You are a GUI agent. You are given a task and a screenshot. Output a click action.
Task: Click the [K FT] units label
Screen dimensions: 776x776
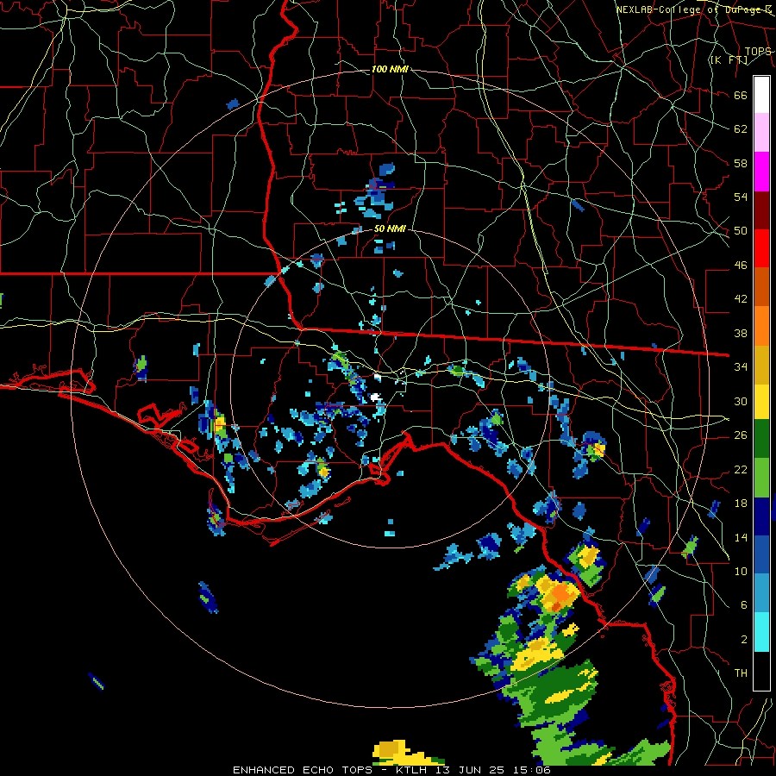click(729, 59)
